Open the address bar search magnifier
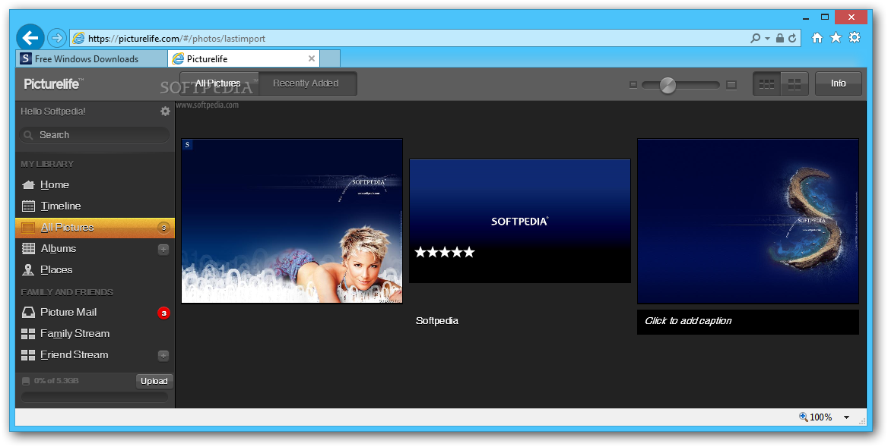This screenshot has height=447, width=888. click(x=755, y=39)
